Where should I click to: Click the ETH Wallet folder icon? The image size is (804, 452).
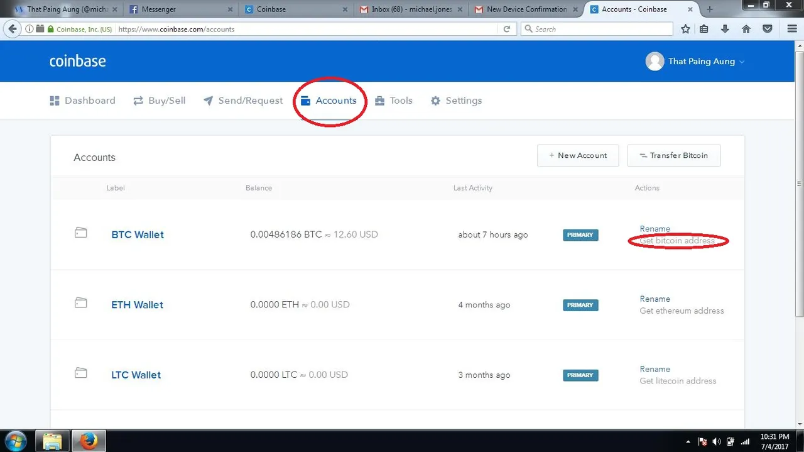(x=80, y=303)
